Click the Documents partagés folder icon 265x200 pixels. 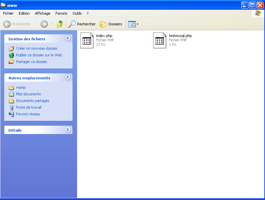(11, 101)
